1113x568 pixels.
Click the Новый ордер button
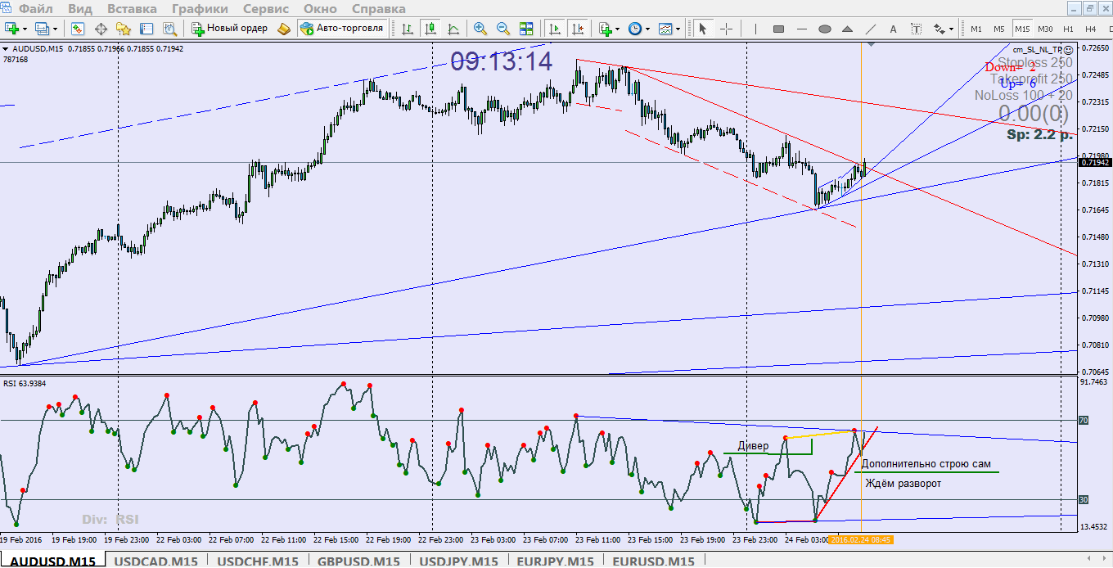pos(229,29)
